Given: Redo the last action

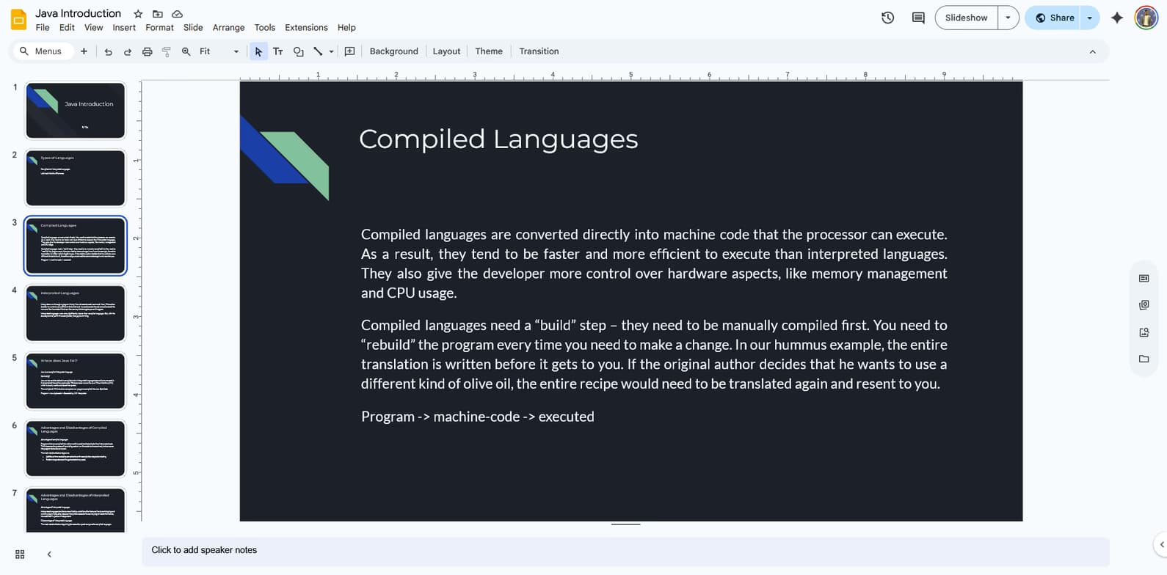Looking at the screenshot, I should [x=128, y=51].
